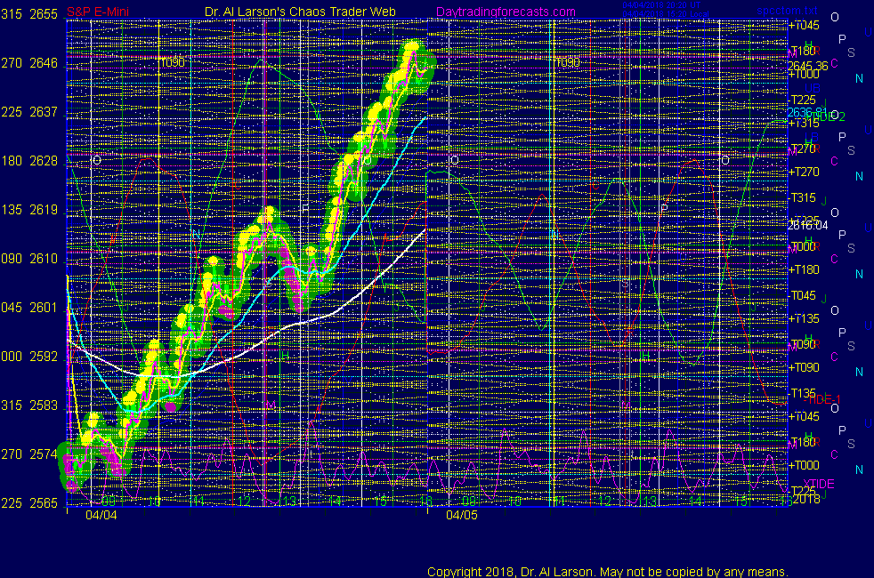Click the white 2616.04 price value
This screenshot has height=578, width=874.
click(806, 226)
